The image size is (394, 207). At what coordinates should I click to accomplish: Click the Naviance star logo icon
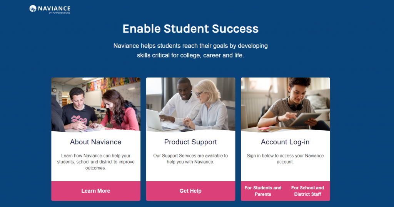[33, 8]
